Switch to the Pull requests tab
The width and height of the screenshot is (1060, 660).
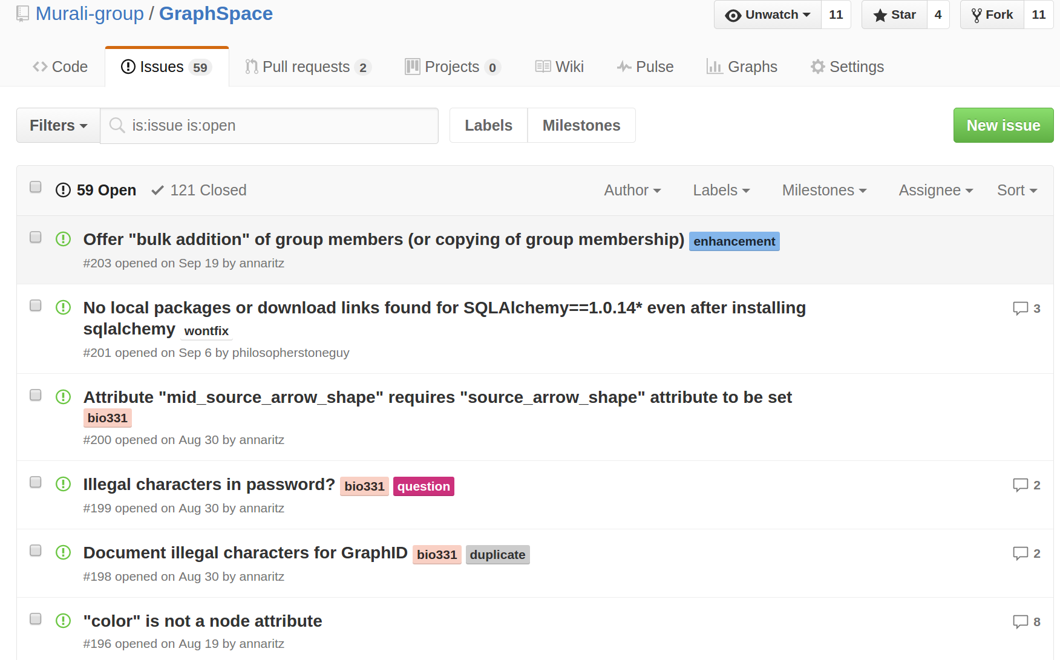click(x=307, y=67)
